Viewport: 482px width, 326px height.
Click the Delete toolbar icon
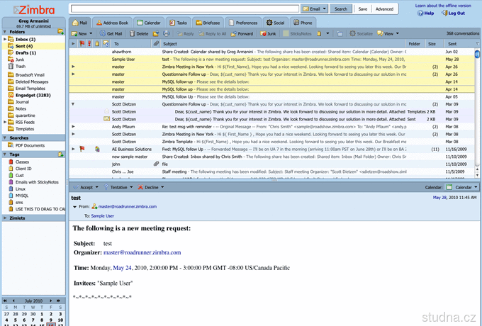139,33
